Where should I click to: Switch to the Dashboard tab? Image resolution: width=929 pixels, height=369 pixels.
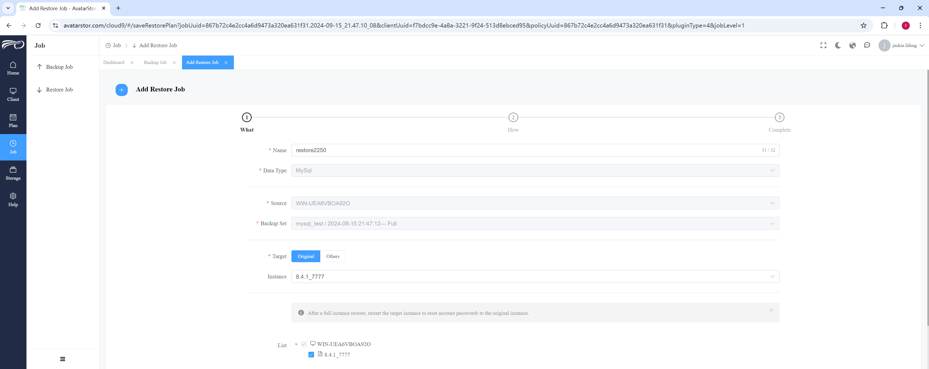pos(114,62)
